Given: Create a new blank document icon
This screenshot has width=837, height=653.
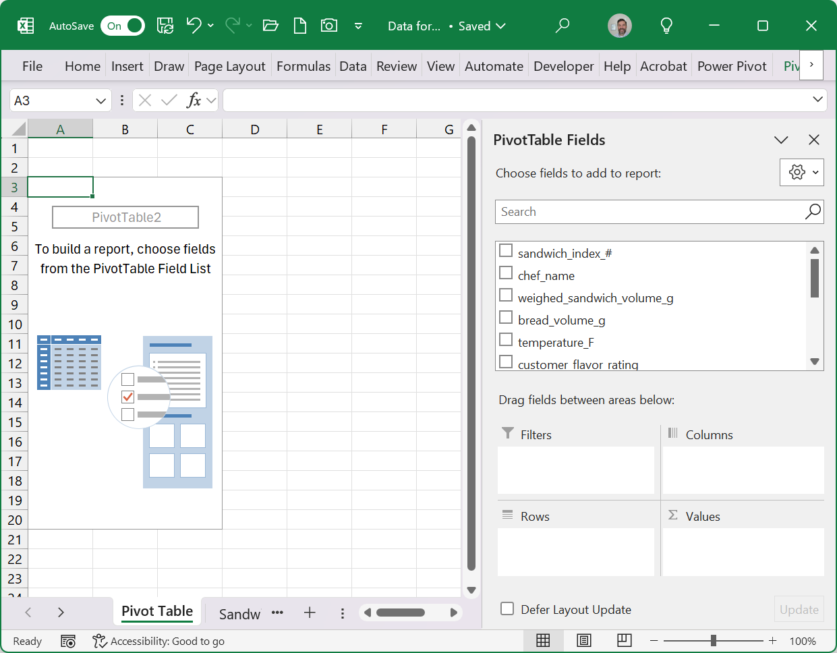Looking at the screenshot, I should [300, 26].
